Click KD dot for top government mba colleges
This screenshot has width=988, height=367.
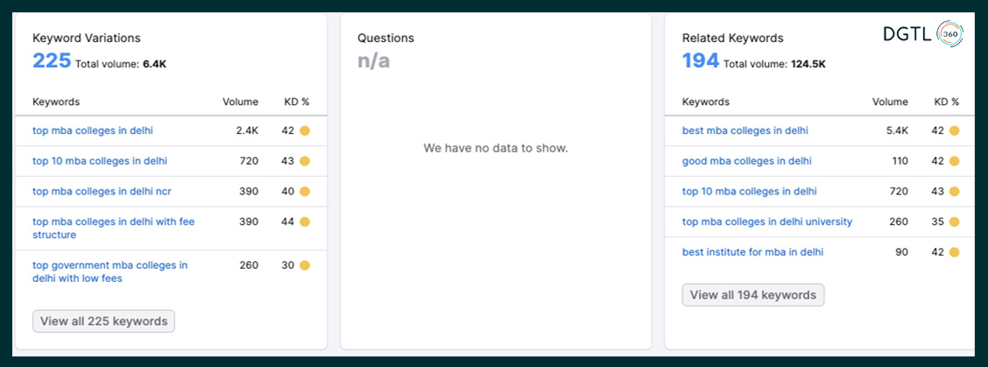(x=305, y=265)
